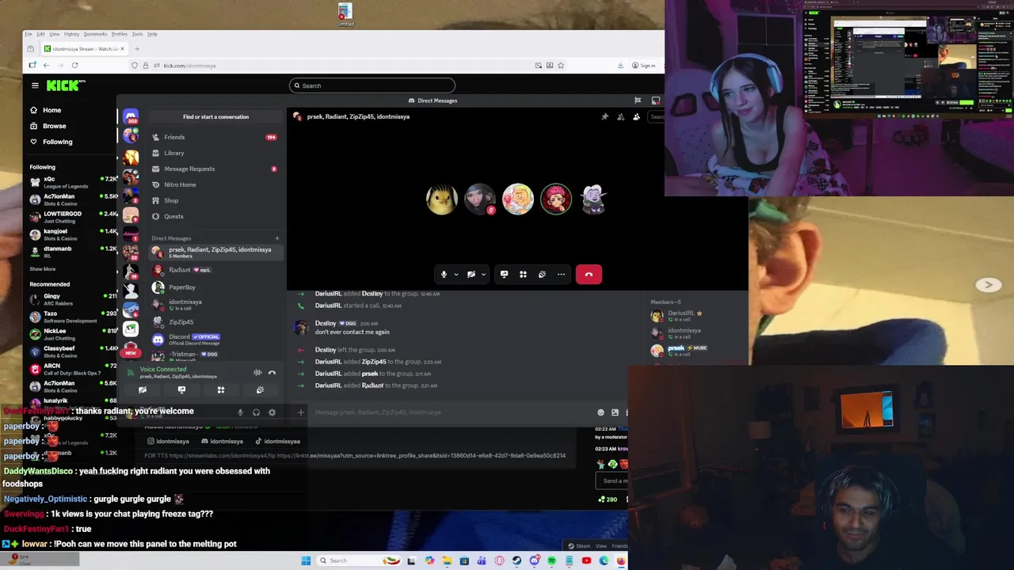Screen dimensions: 1014x570
Task: Expand Show More in Kick following list
Action: pyautogui.click(x=43, y=269)
